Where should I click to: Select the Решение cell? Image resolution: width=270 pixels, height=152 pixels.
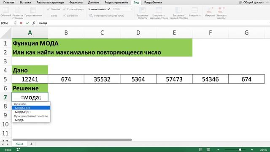pyautogui.click(x=30, y=88)
